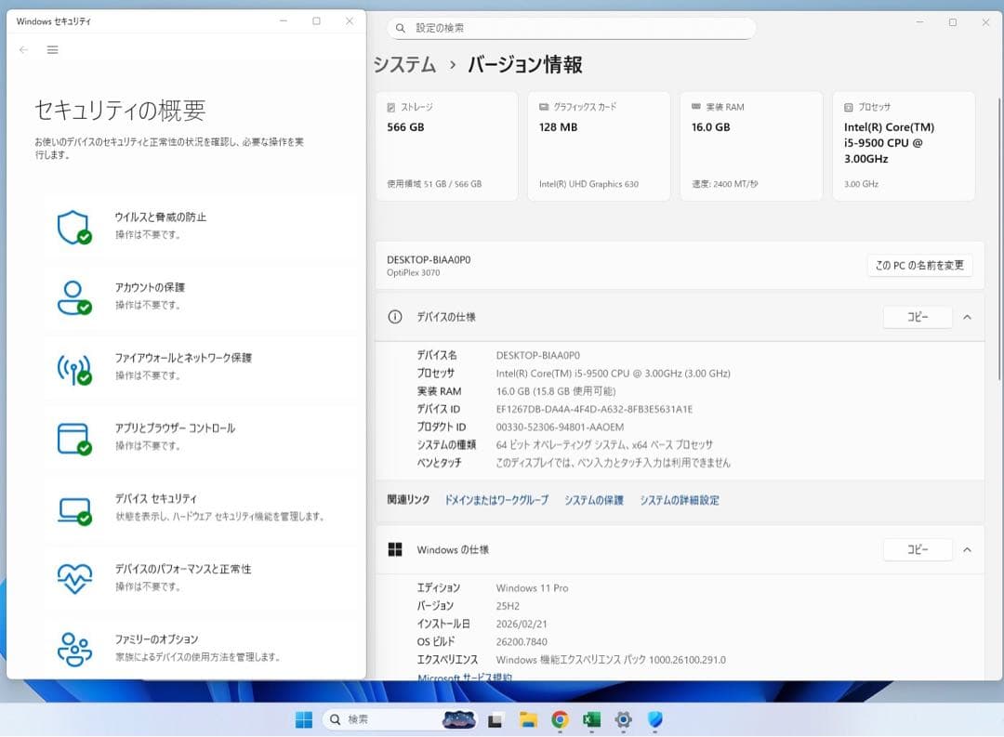Image resolution: width=1004 pixels, height=737 pixels.
Task: Click the search magnifier in Settings search box
Action: coord(400,28)
